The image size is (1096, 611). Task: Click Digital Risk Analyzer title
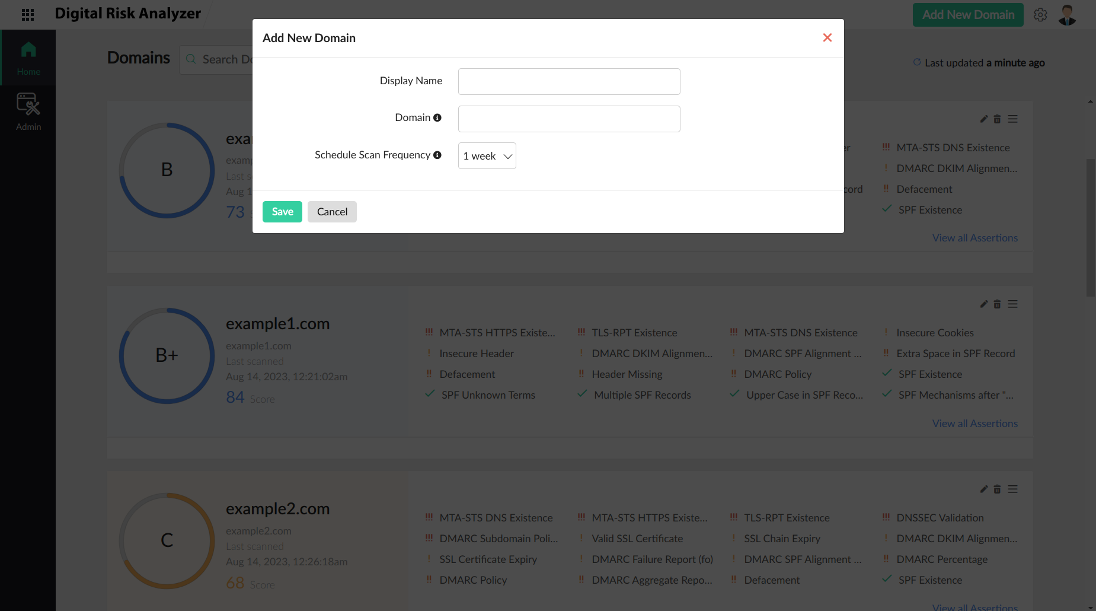[128, 13]
